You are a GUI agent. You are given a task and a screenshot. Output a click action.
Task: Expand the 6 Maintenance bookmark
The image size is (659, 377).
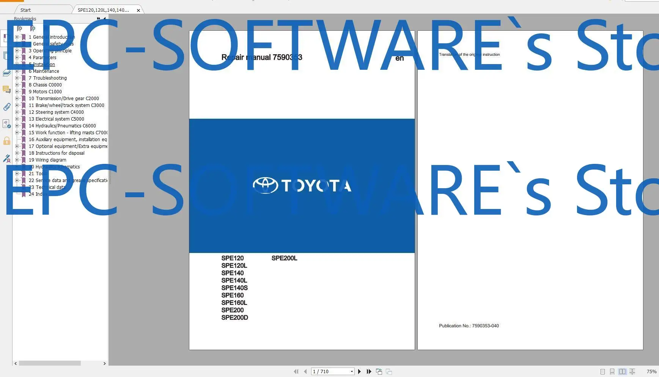pyautogui.click(x=17, y=71)
